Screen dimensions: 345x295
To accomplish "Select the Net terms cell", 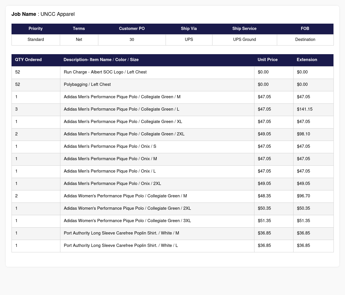I will pyautogui.click(x=79, y=39).
